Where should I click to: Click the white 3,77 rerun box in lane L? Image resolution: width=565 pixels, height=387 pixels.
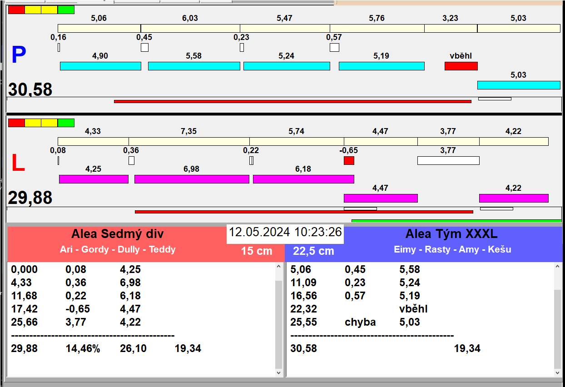click(x=448, y=160)
